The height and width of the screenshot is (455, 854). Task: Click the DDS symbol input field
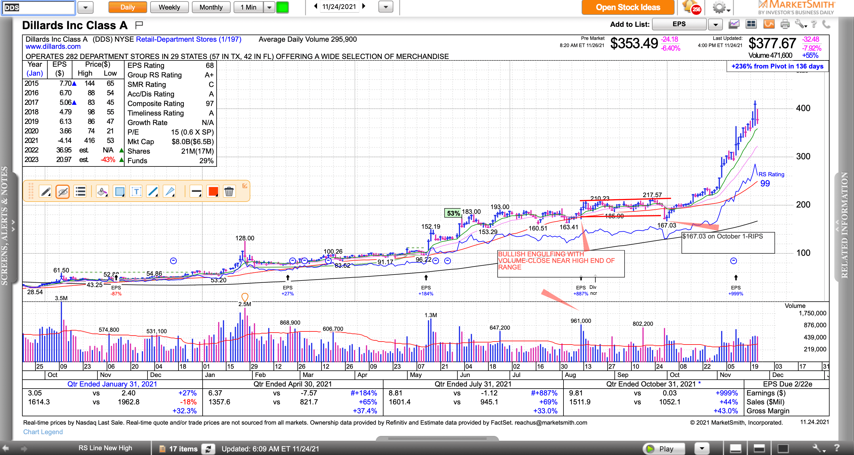[x=38, y=8]
